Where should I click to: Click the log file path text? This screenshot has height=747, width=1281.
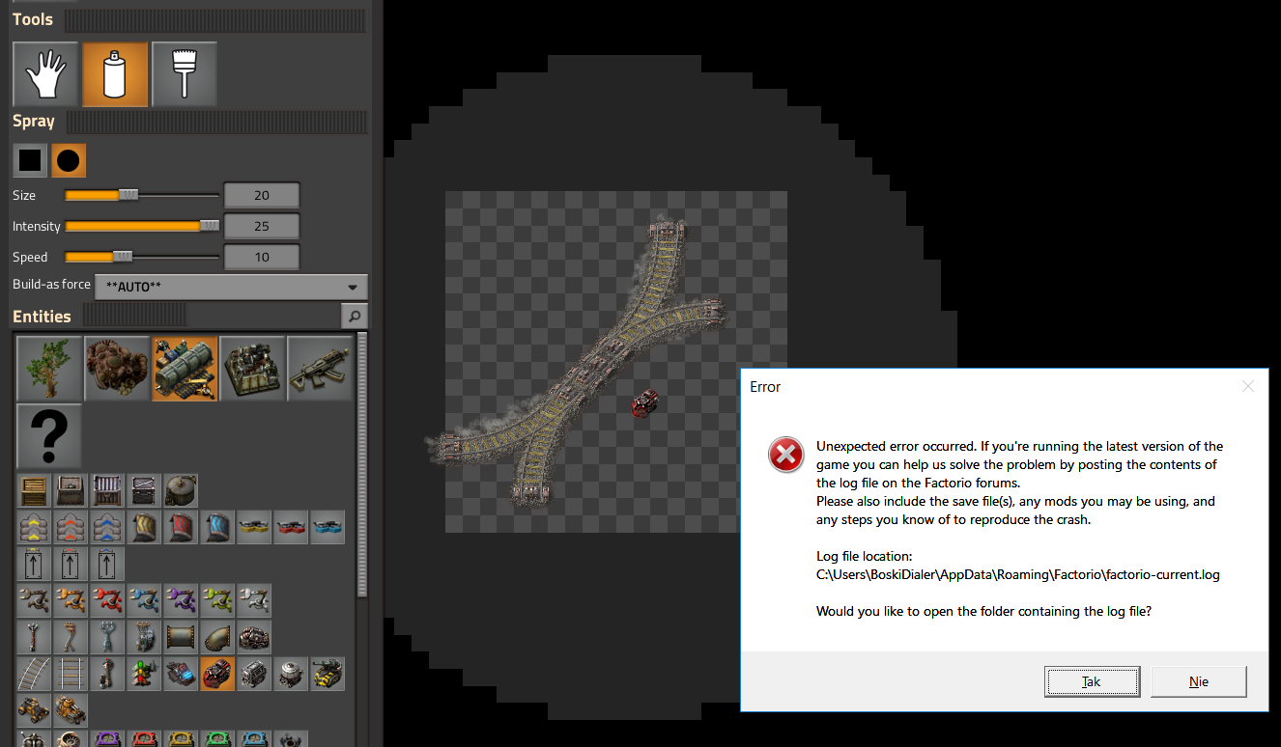1018,574
